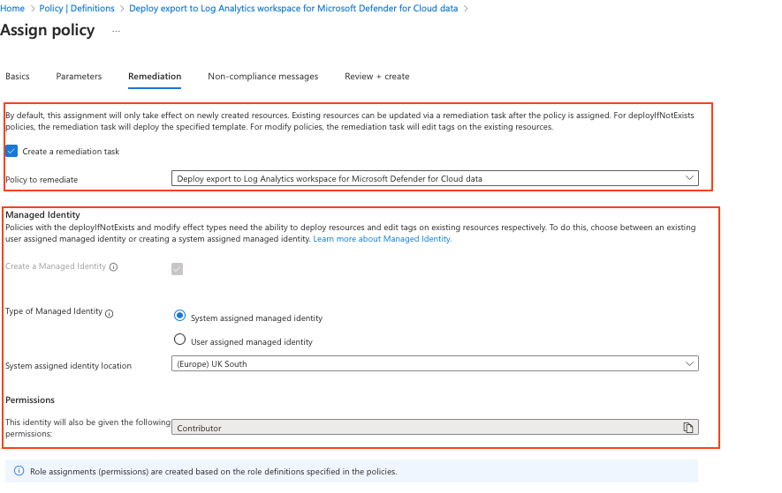The image size is (782, 493).
Task: Open System assigned identity location dropdown
Action: pos(435,363)
